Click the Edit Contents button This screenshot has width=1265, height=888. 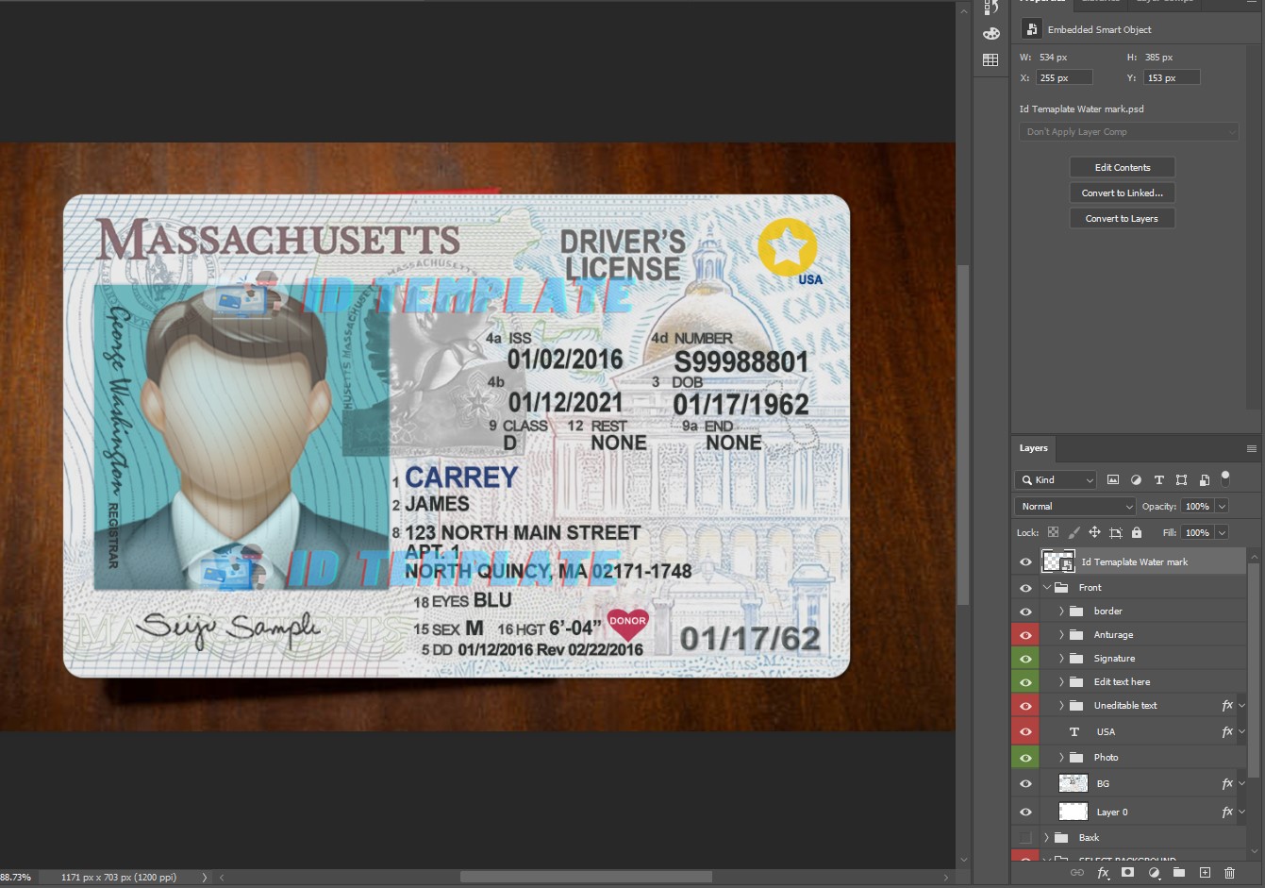coord(1123,168)
